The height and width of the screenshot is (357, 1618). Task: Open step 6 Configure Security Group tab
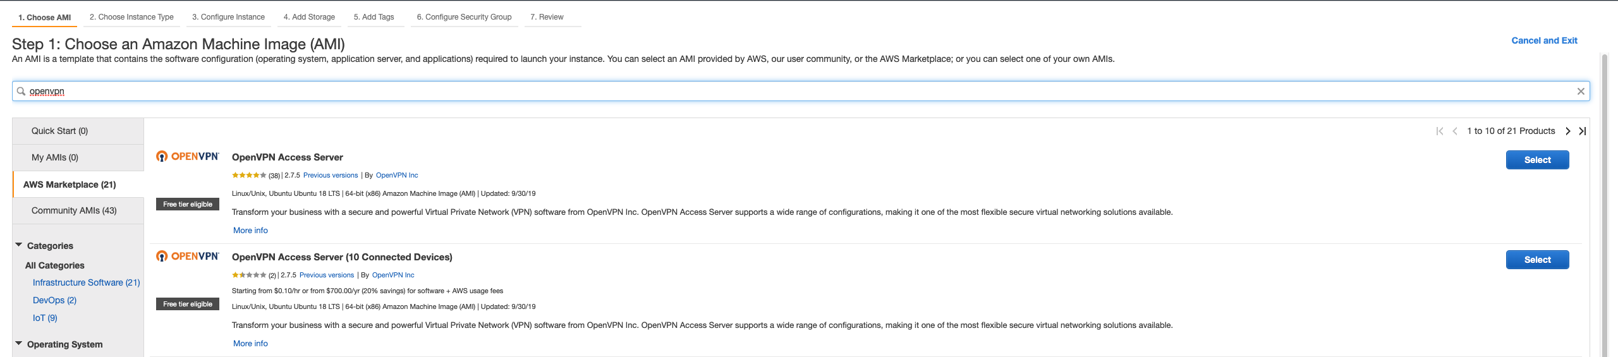coord(464,17)
